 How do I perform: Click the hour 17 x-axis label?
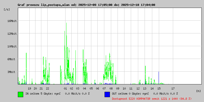point(173,88)
